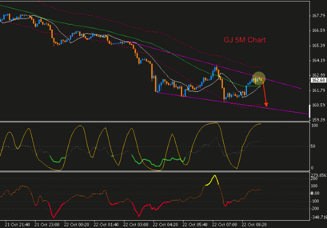Click the '22 Oct 08:20' time label

(x=254, y=225)
